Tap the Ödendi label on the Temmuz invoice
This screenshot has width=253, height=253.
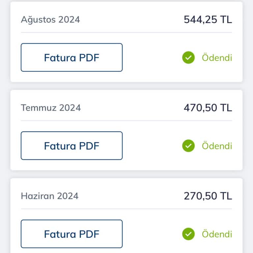click(x=217, y=146)
